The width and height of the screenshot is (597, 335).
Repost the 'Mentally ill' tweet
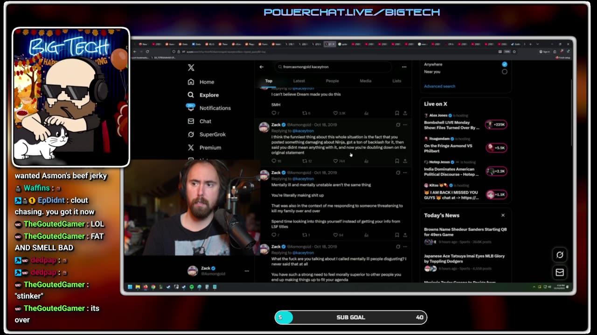coord(306,235)
